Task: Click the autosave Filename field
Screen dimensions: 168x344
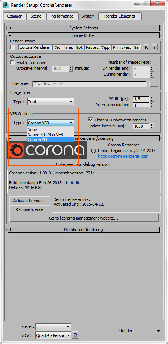Action: coord(90,84)
